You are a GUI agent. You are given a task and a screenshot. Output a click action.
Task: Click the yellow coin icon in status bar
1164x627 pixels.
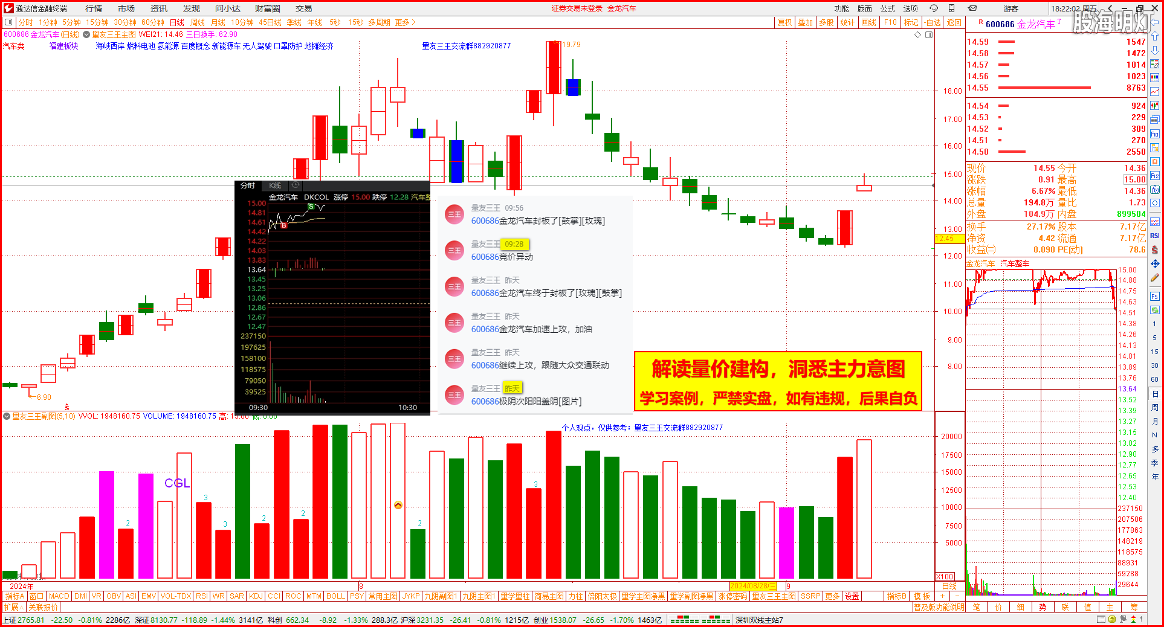[x=1112, y=619]
